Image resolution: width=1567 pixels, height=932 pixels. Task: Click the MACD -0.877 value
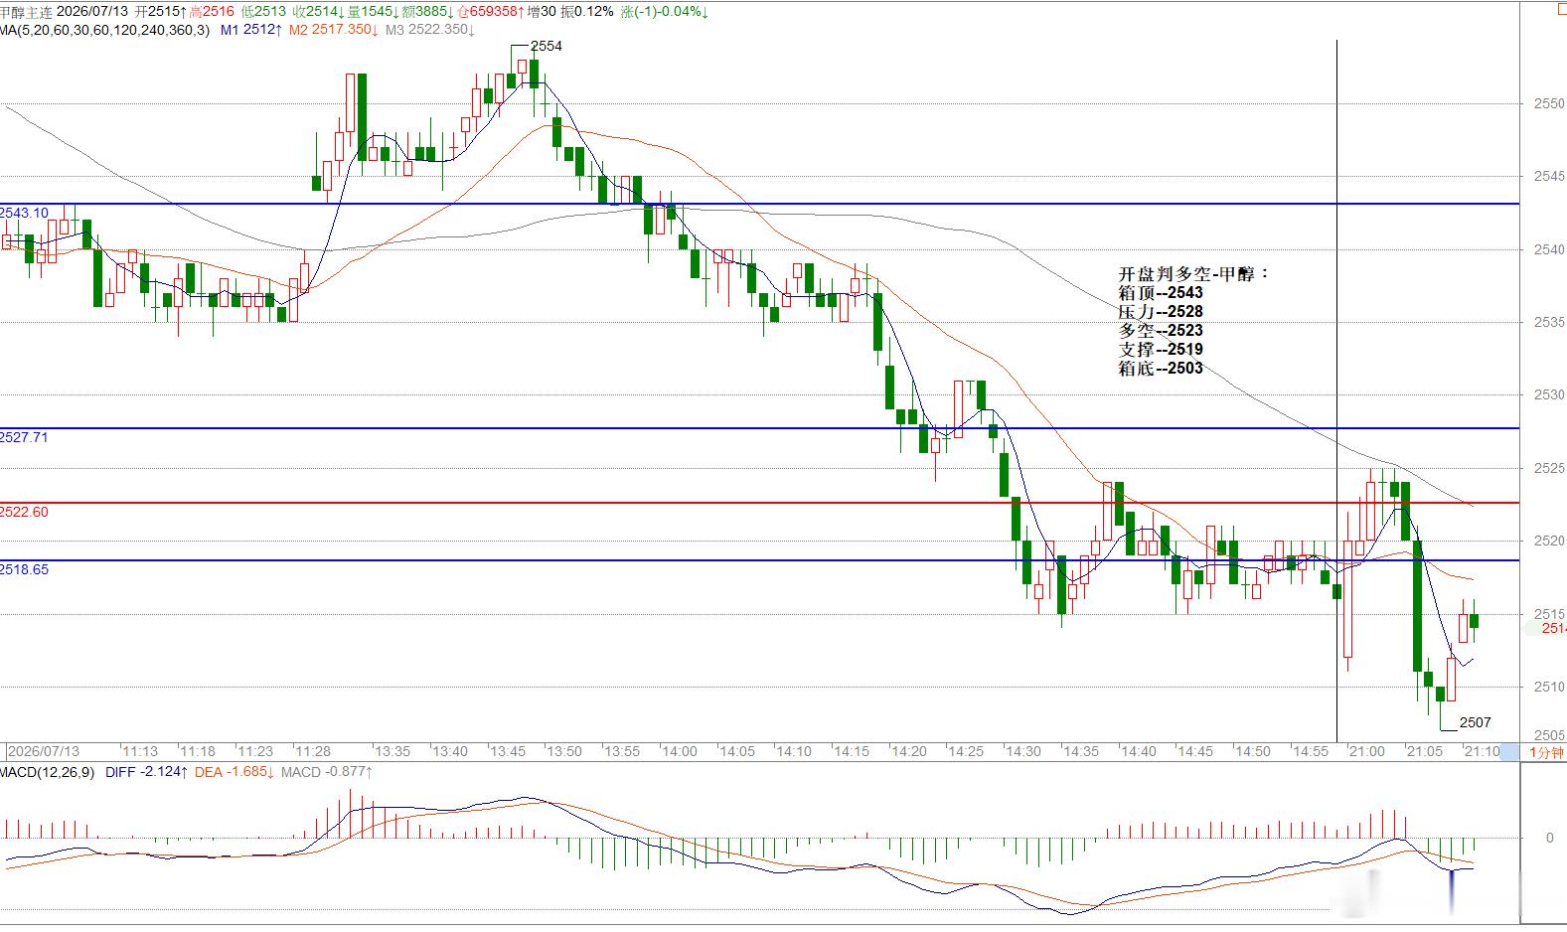pyautogui.click(x=327, y=772)
